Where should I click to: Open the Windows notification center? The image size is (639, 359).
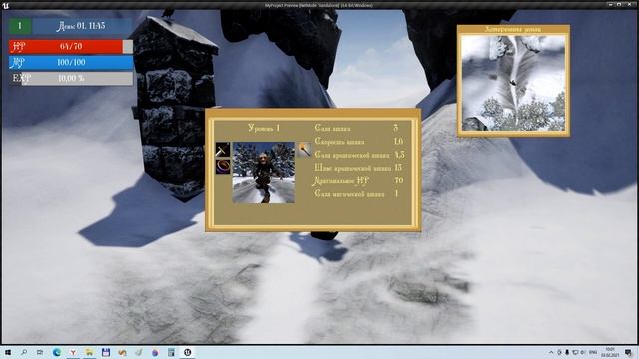[x=628, y=352]
